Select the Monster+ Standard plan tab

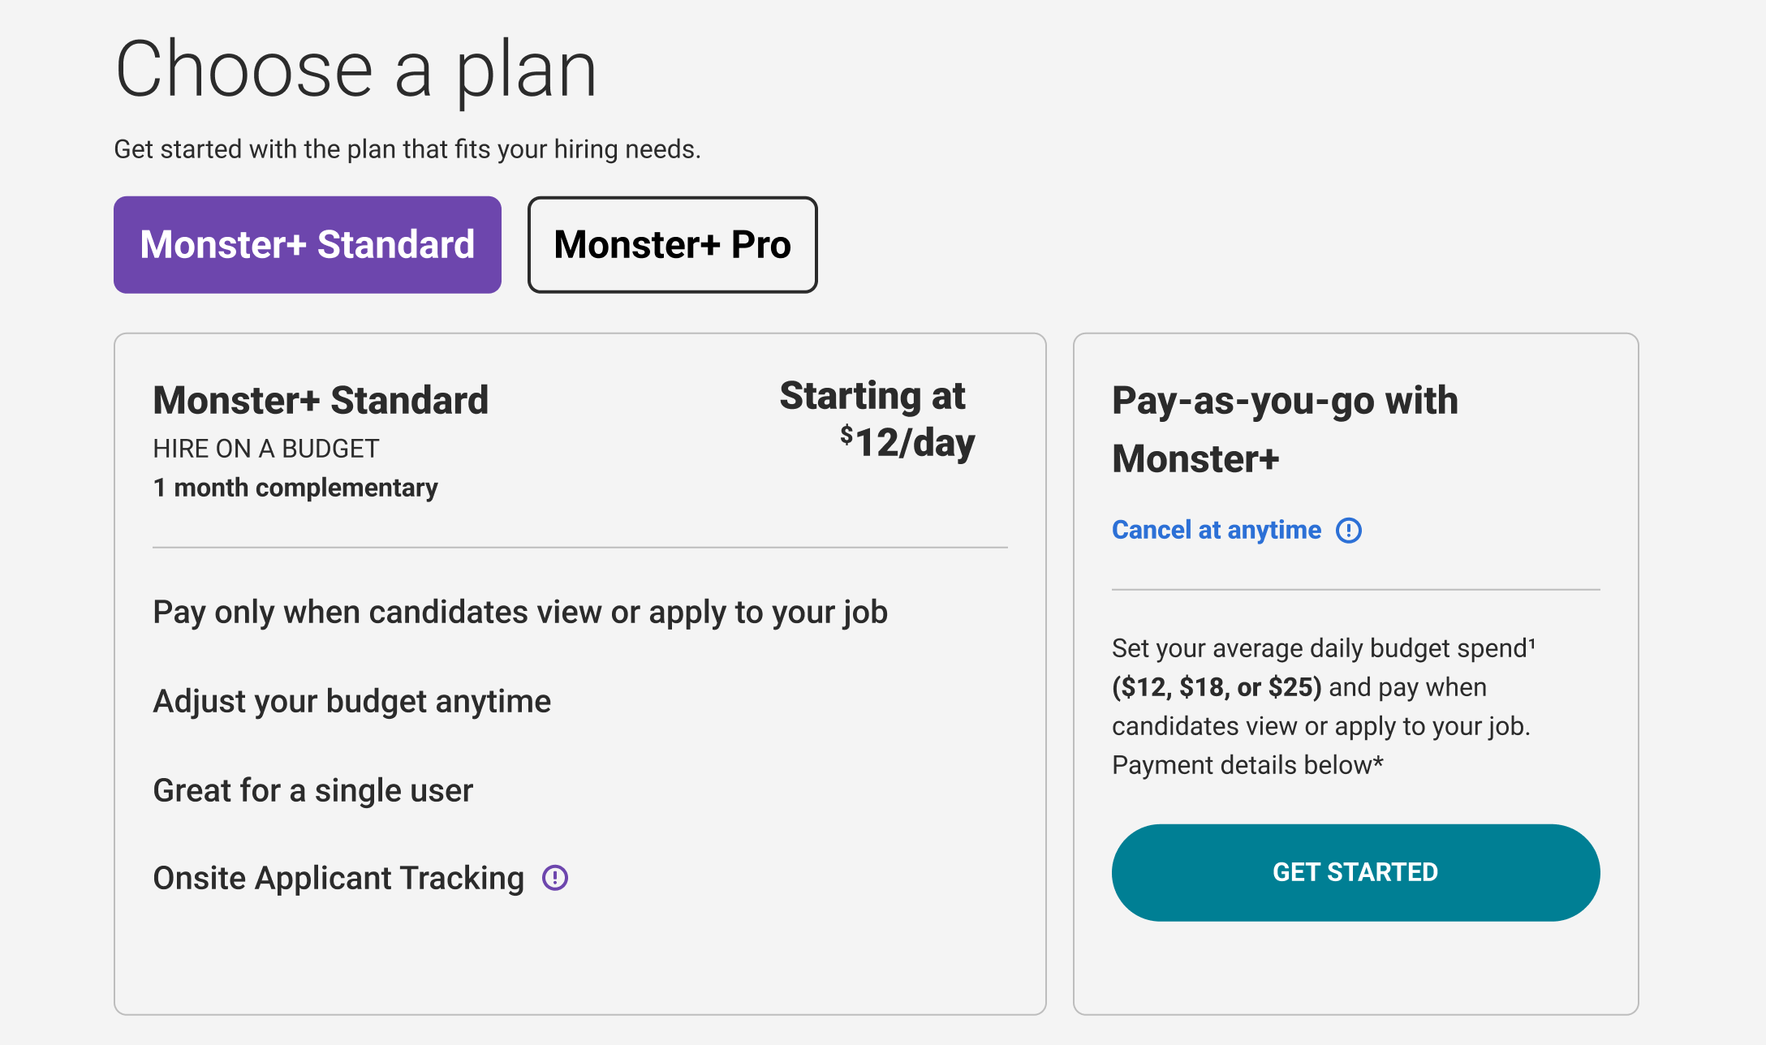(x=308, y=244)
